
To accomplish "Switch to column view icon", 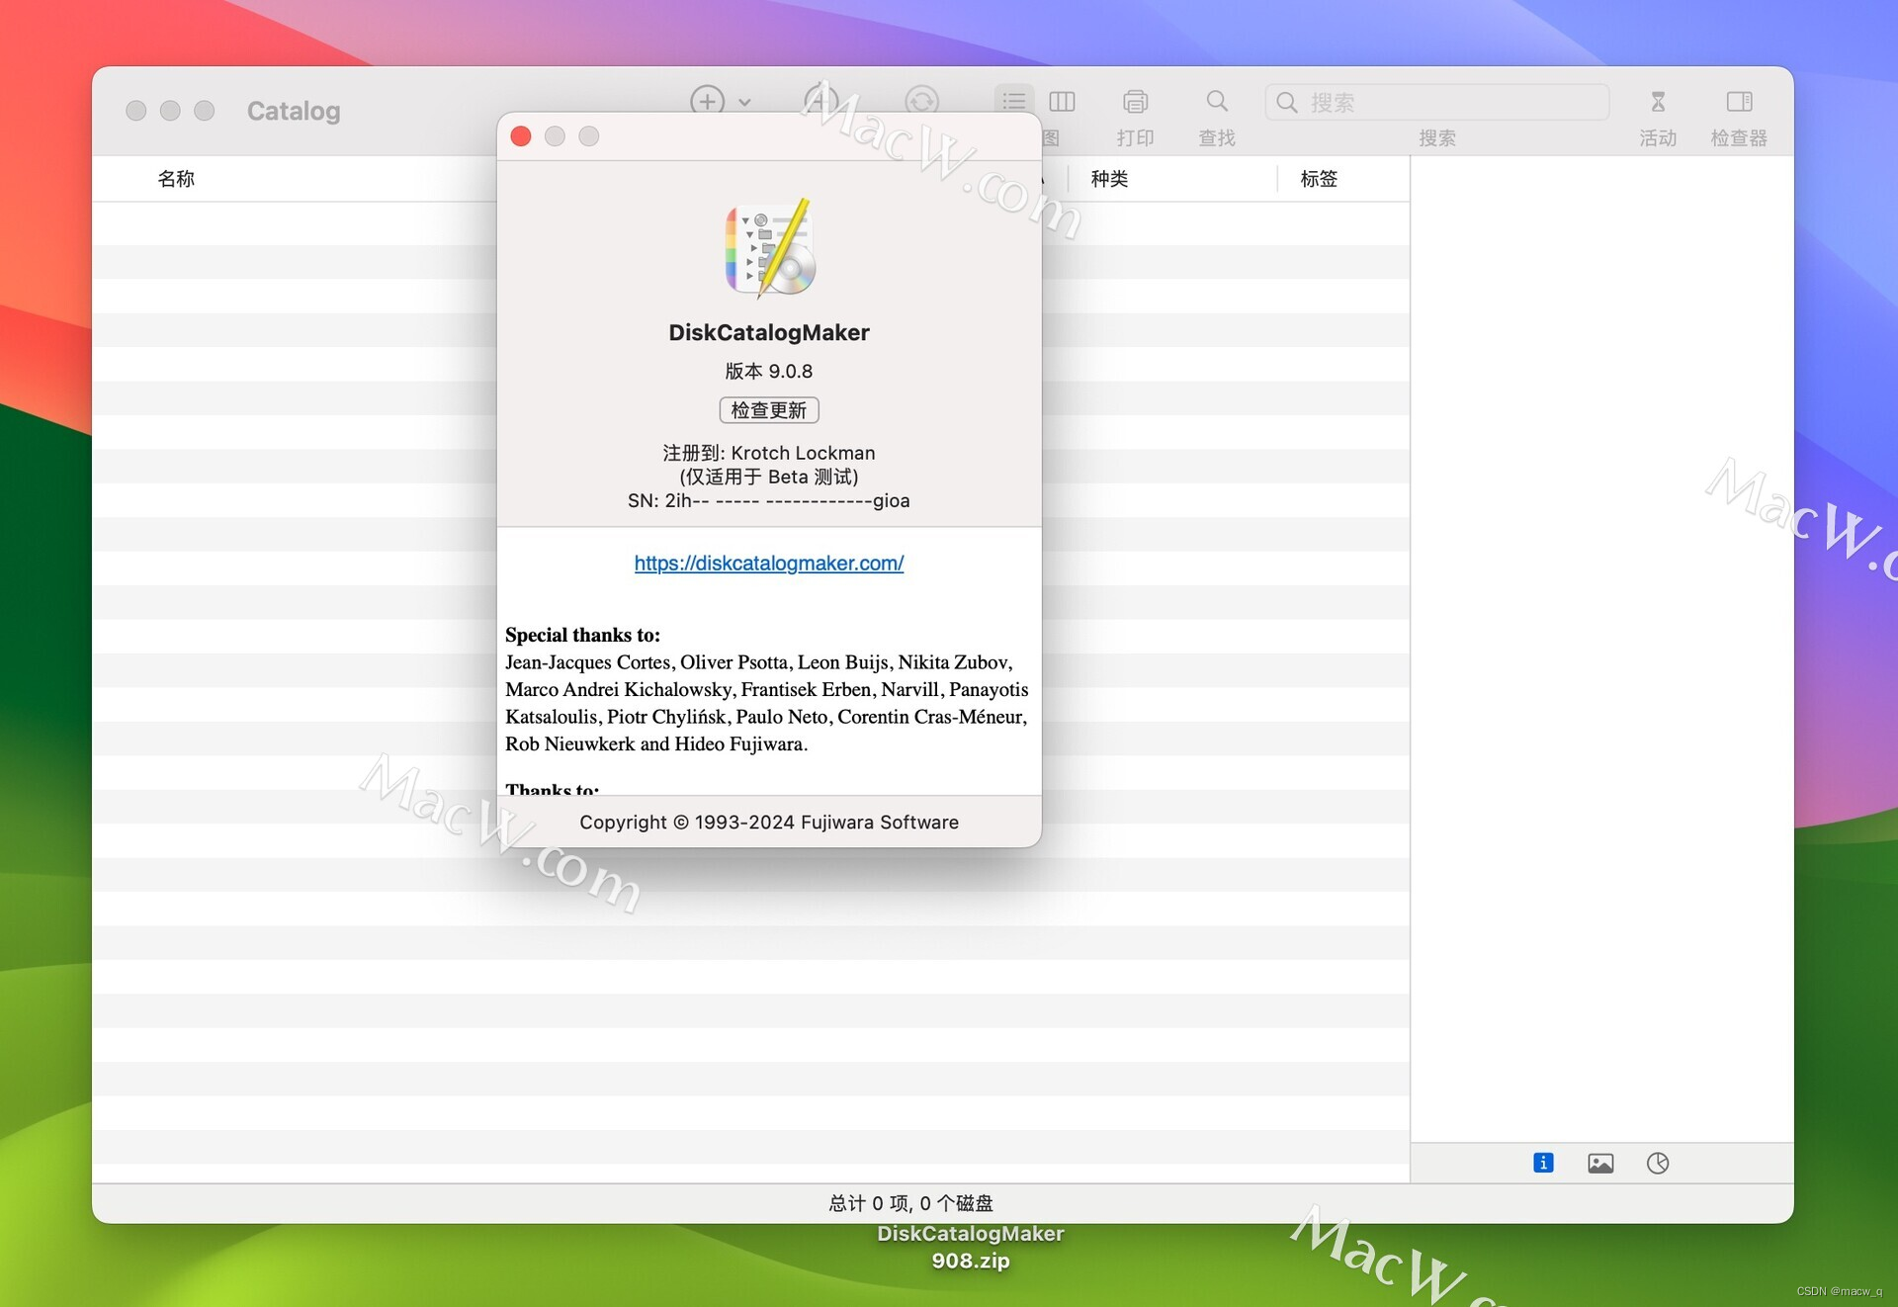I will point(1062,101).
